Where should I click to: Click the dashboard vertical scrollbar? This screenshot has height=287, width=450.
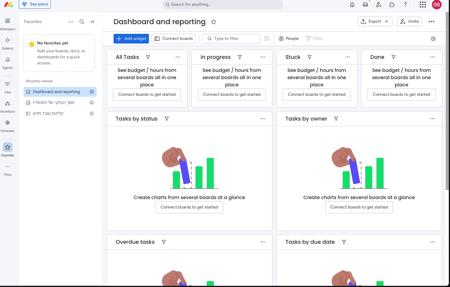pyautogui.click(x=447, y=101)
